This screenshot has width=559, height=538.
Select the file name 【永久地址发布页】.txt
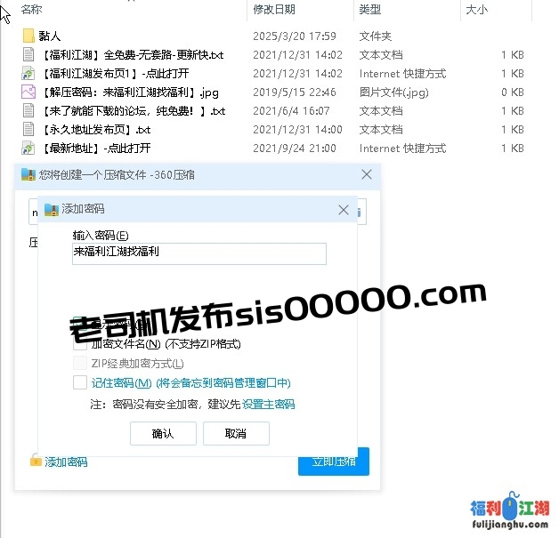[x=97, y=129]
